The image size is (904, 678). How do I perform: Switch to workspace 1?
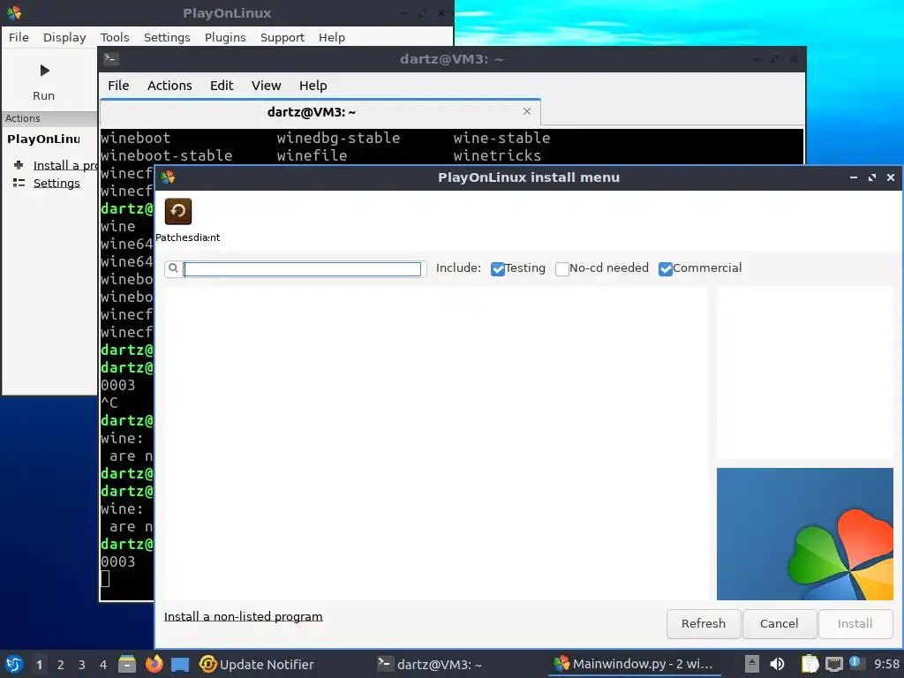[39, 665]
